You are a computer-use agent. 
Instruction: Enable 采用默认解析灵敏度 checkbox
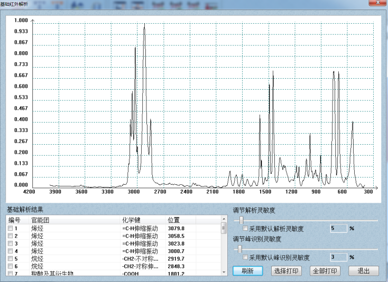(246, 229)
